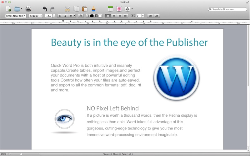This screenshot has width=250, height=156.
Task: Click the black text color swatch
Action: click(x=92, y=16)
